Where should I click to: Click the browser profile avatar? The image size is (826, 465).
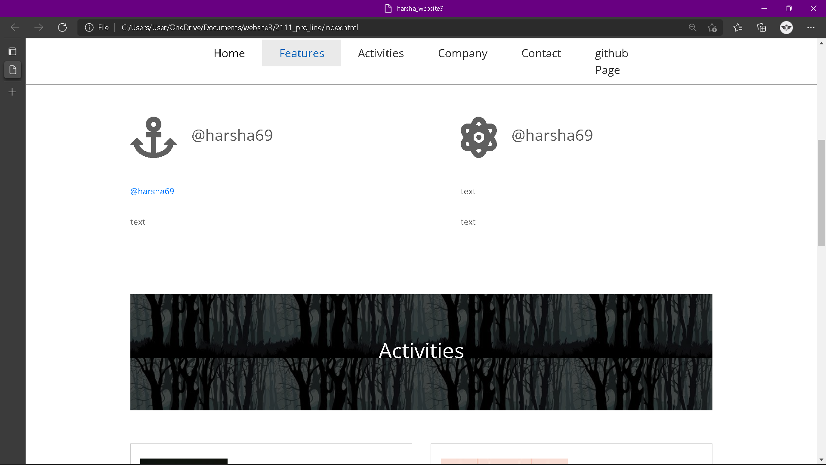tap(786, 27)
